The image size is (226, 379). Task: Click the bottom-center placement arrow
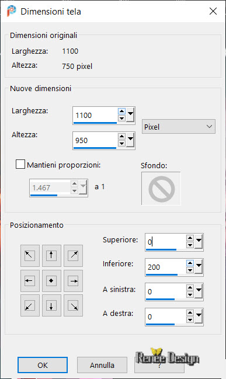click(x=51, y=305)
